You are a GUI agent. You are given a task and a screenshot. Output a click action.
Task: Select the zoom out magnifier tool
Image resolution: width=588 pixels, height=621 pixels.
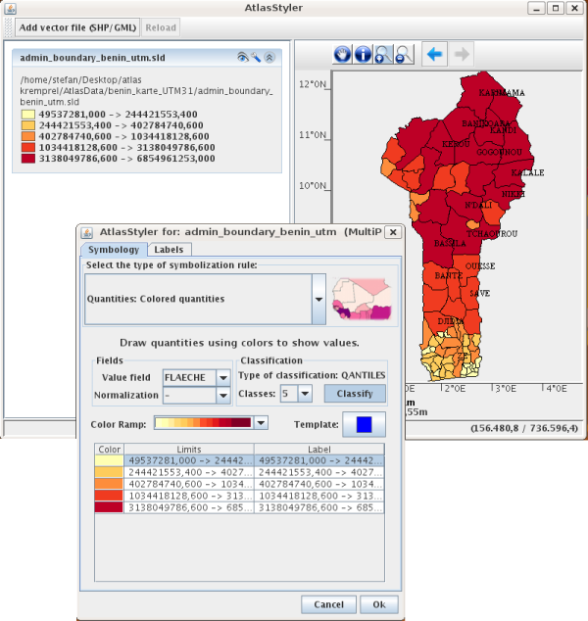point(403,55)
